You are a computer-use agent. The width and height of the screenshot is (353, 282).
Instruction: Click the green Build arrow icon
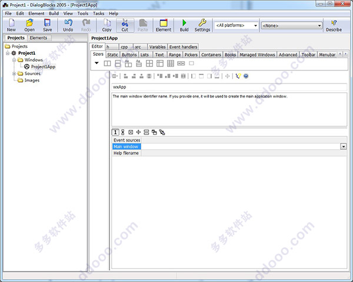pos(184,23)
